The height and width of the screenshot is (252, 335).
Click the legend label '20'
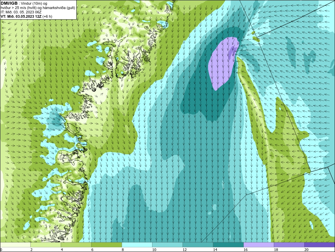(307, 250)
